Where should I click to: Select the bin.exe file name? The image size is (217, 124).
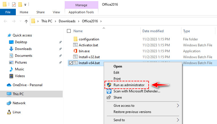(x=84, y=51)
